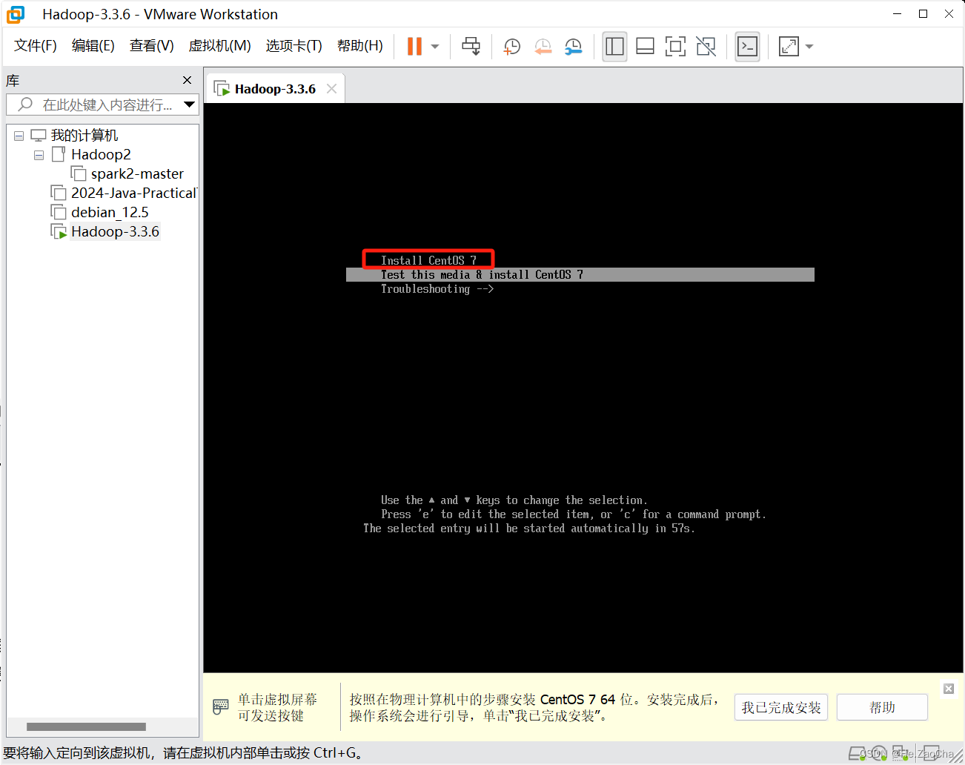Viewport: 965px width, 765px height.
Task: Open the Snapshot Manager icon
Action: (573, 47)
